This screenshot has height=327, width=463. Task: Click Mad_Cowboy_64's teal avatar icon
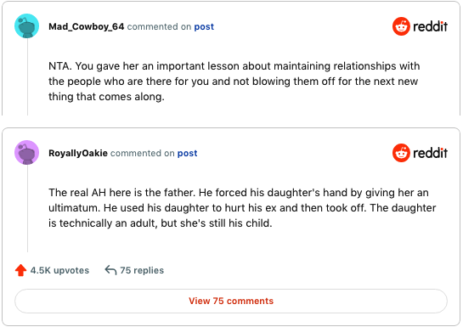click(x=27, y=26)
